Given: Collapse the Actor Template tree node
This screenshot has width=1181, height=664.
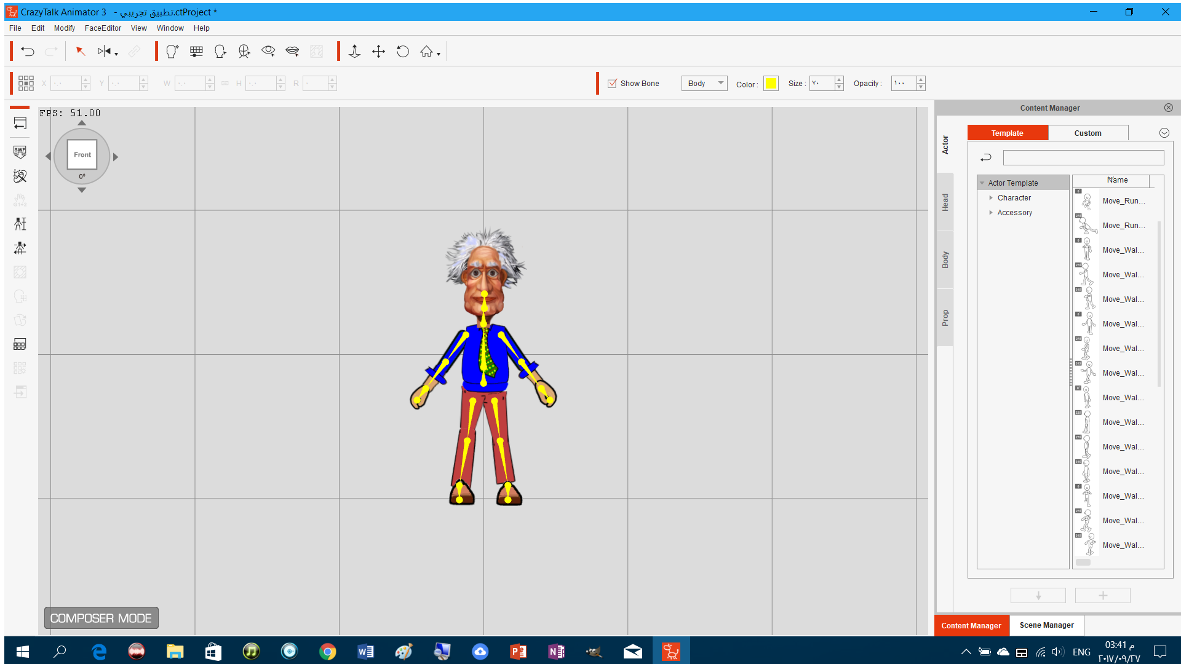Looking at the screenshot, I should [x=982, y=183].
